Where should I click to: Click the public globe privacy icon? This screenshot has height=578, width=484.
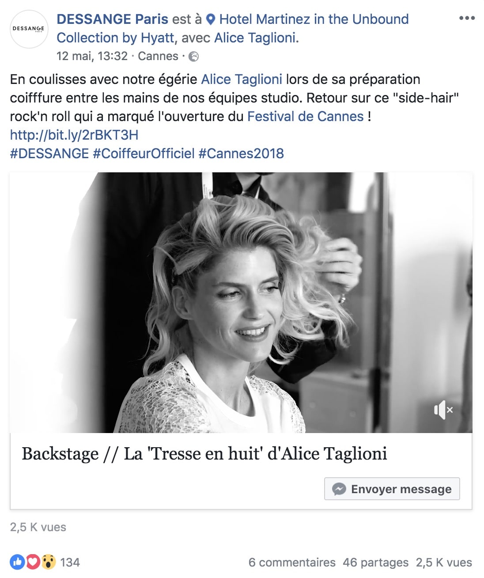click(x=193, y=57)
